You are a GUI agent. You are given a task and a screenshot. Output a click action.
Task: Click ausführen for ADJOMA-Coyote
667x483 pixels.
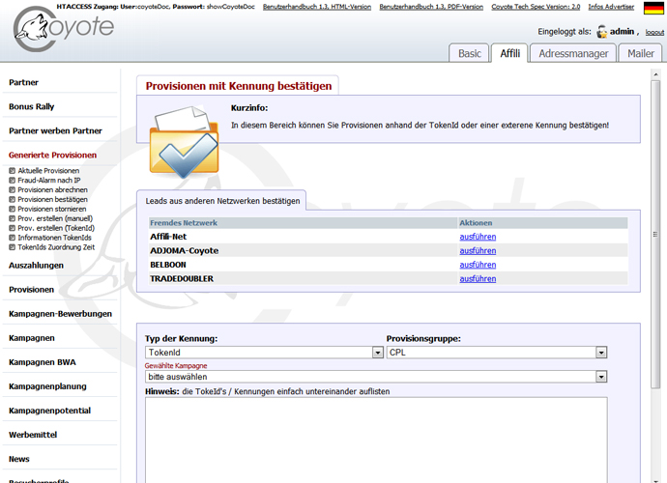click(478, 251)
